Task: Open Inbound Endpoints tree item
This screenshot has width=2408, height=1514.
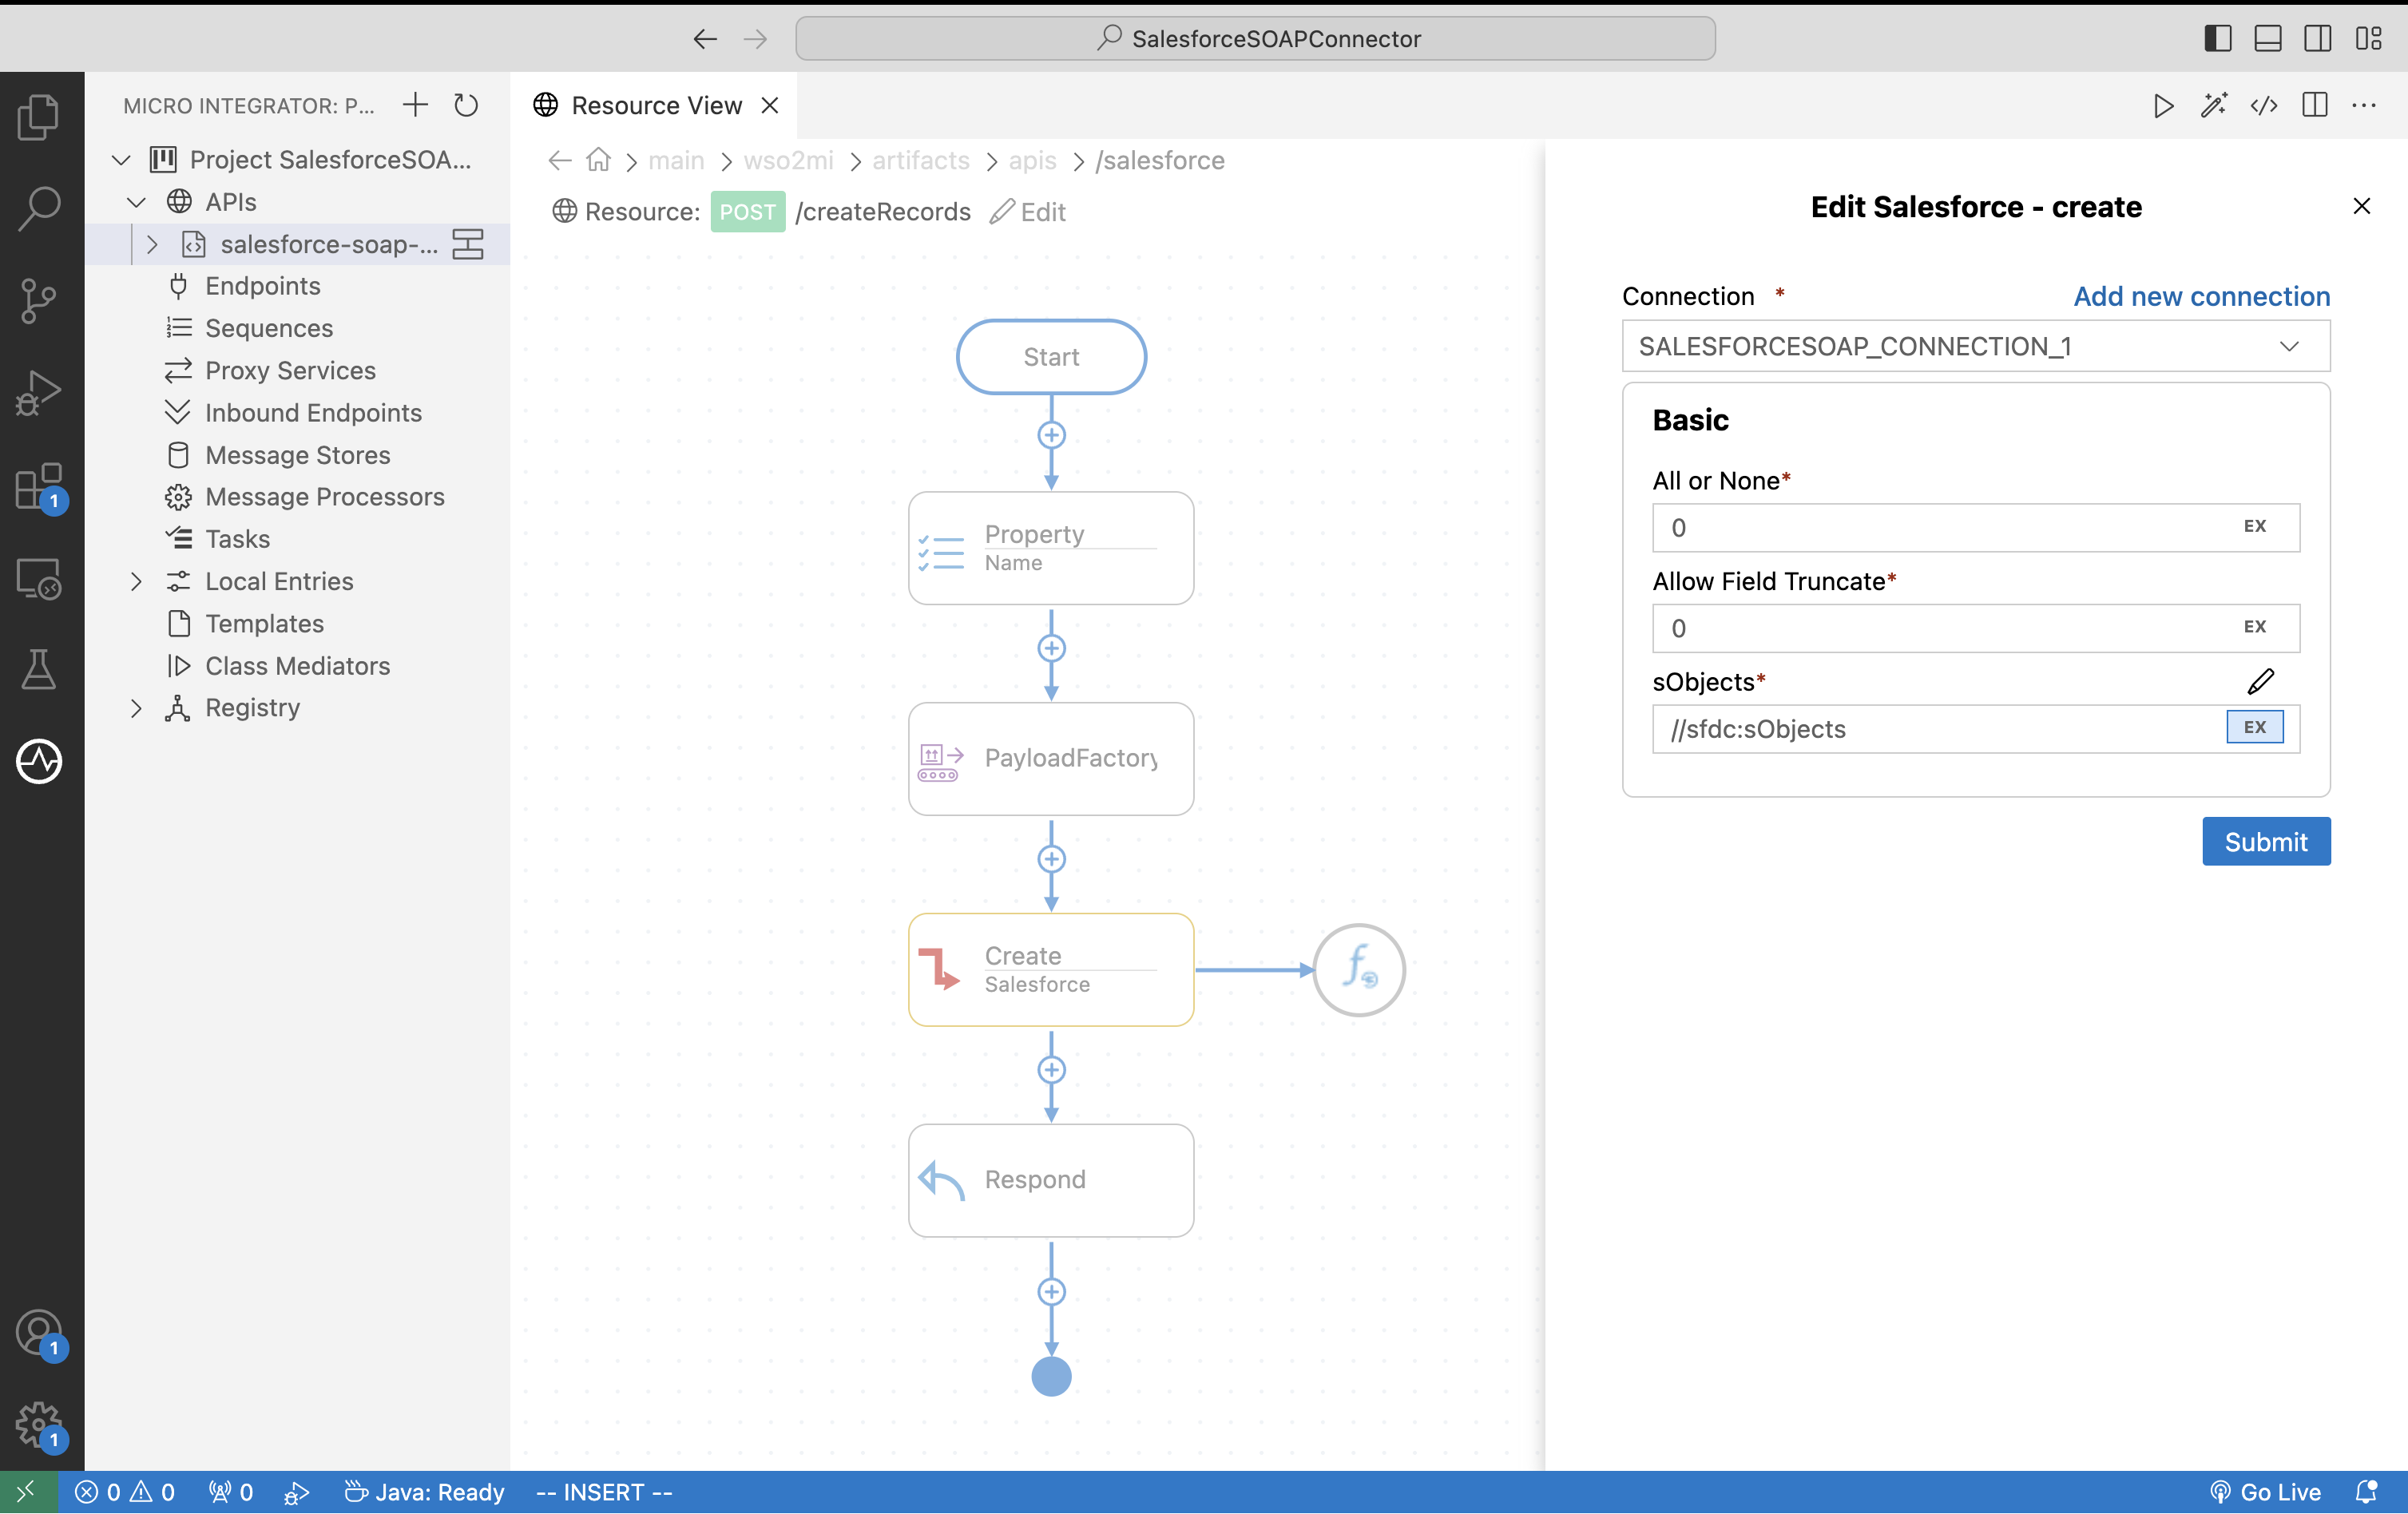Action: [x=313, y=413]
